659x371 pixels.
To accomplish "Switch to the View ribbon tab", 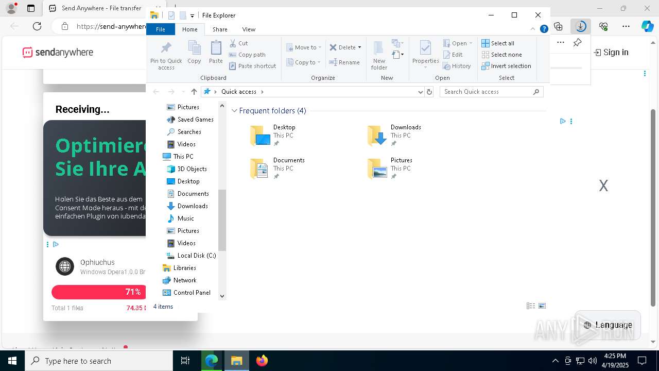I will [249, 29].
